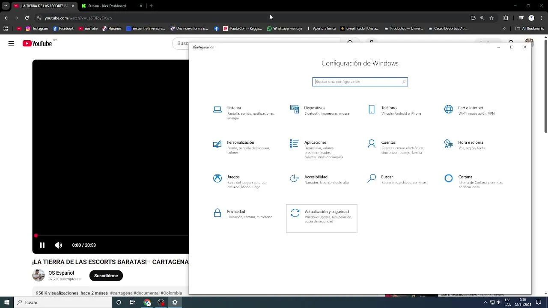
Task: Open the YouTube hamburger menu
Action: [11, 43]
